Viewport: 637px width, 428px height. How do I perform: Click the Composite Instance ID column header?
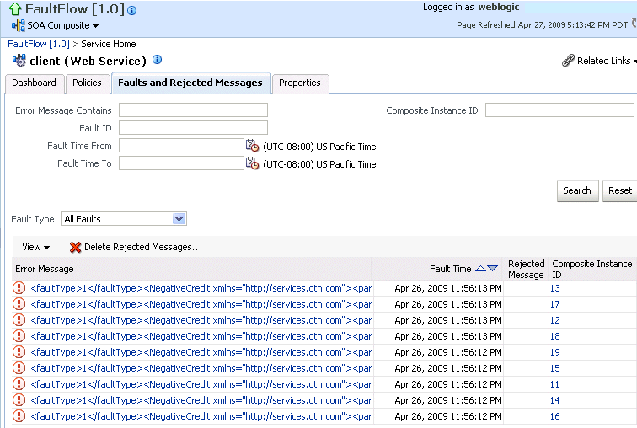[x=591, y=270]
